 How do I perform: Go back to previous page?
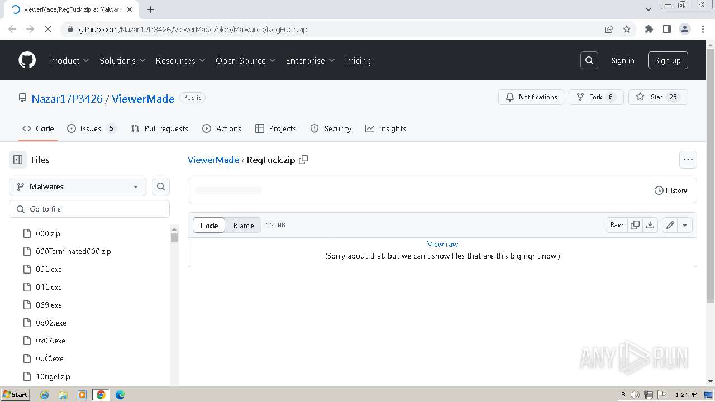coord(12,29)
